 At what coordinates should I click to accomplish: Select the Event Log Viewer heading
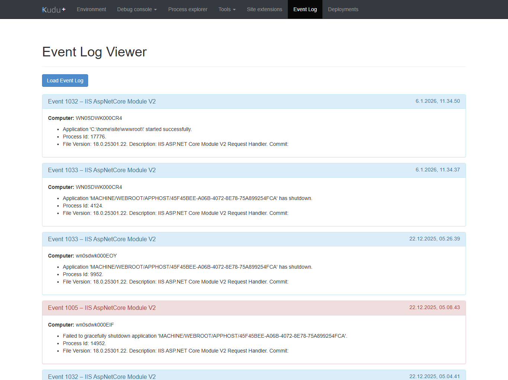click(94, 52)
